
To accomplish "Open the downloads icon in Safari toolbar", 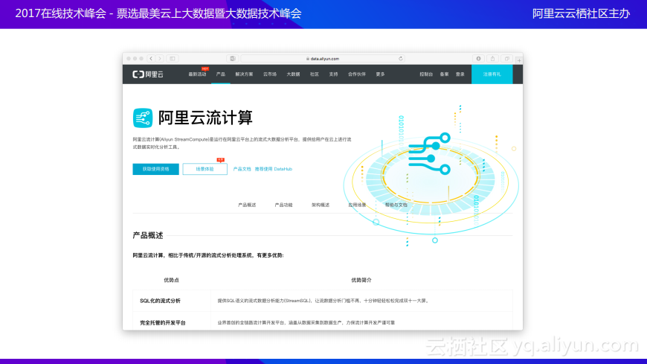I will pos(479,59).
